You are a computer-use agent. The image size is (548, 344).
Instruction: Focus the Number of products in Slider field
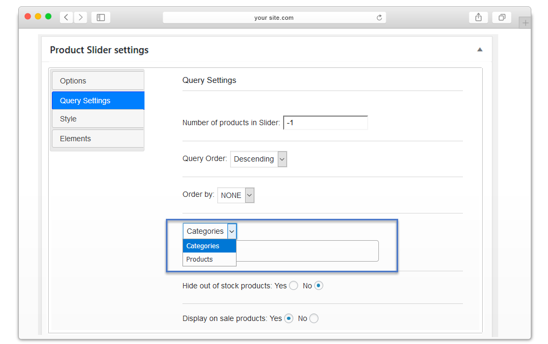pyautogui.click(x=325, y=123)
